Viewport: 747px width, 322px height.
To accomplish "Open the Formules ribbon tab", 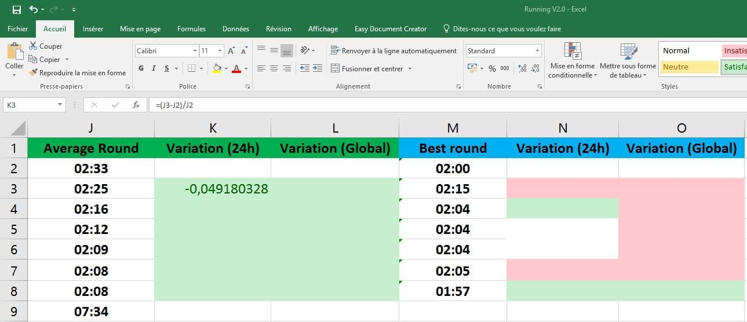I will click(191, 29).
